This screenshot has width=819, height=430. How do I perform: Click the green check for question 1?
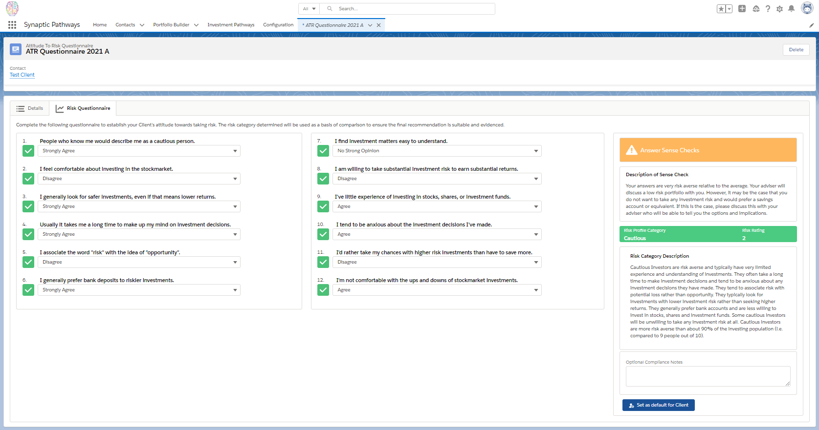(x=28, y=151)
